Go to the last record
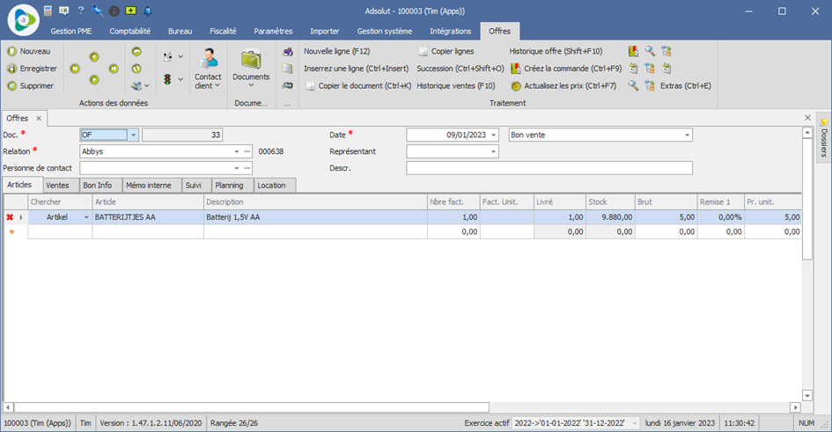This screenshot has height=432, width=832. coord(114,69)
